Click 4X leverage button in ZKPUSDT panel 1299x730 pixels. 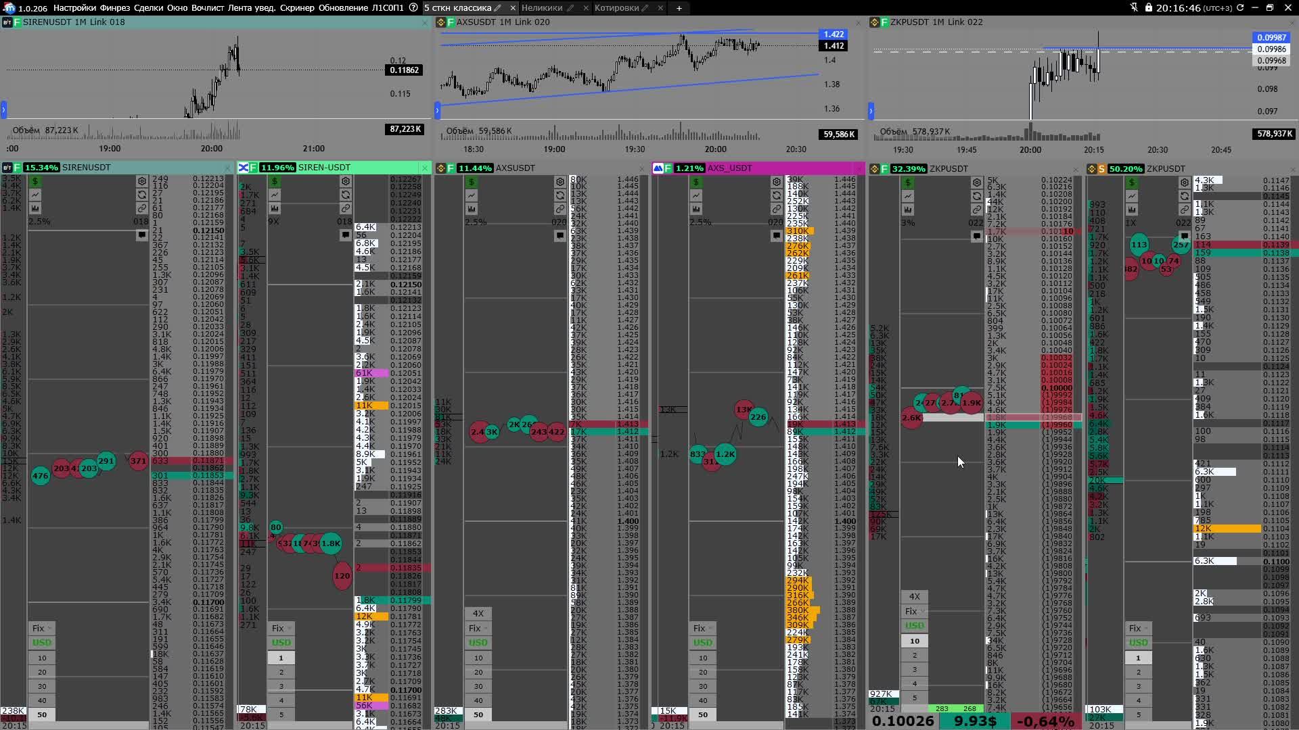pos(914,597)
